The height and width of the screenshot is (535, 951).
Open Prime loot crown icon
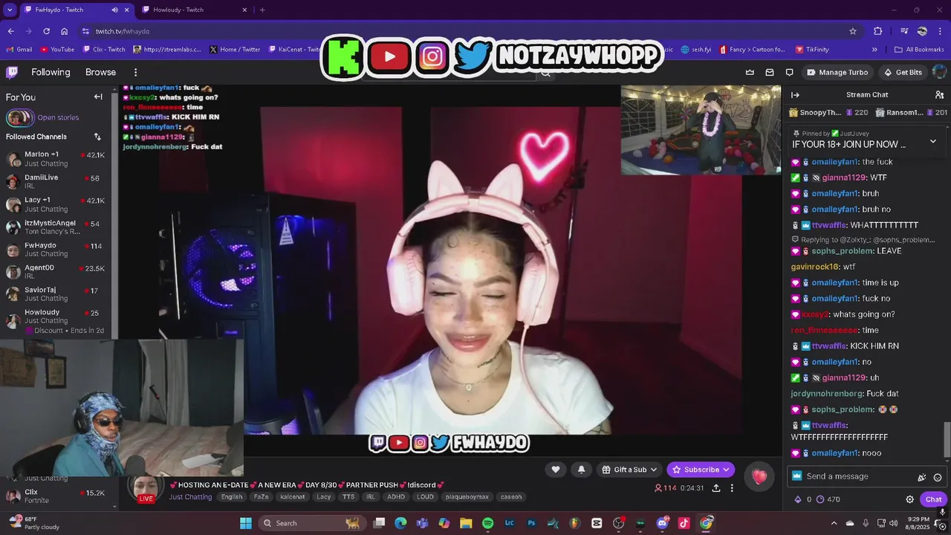750,72
